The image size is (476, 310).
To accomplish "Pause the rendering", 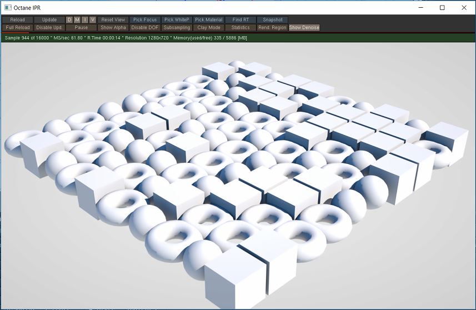I will (x=81, y=28).
